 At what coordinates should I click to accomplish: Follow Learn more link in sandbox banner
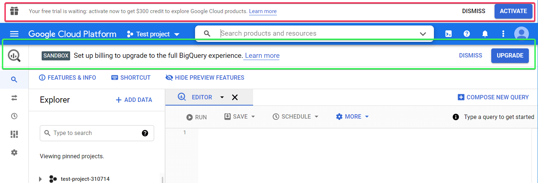click(262, 56)
